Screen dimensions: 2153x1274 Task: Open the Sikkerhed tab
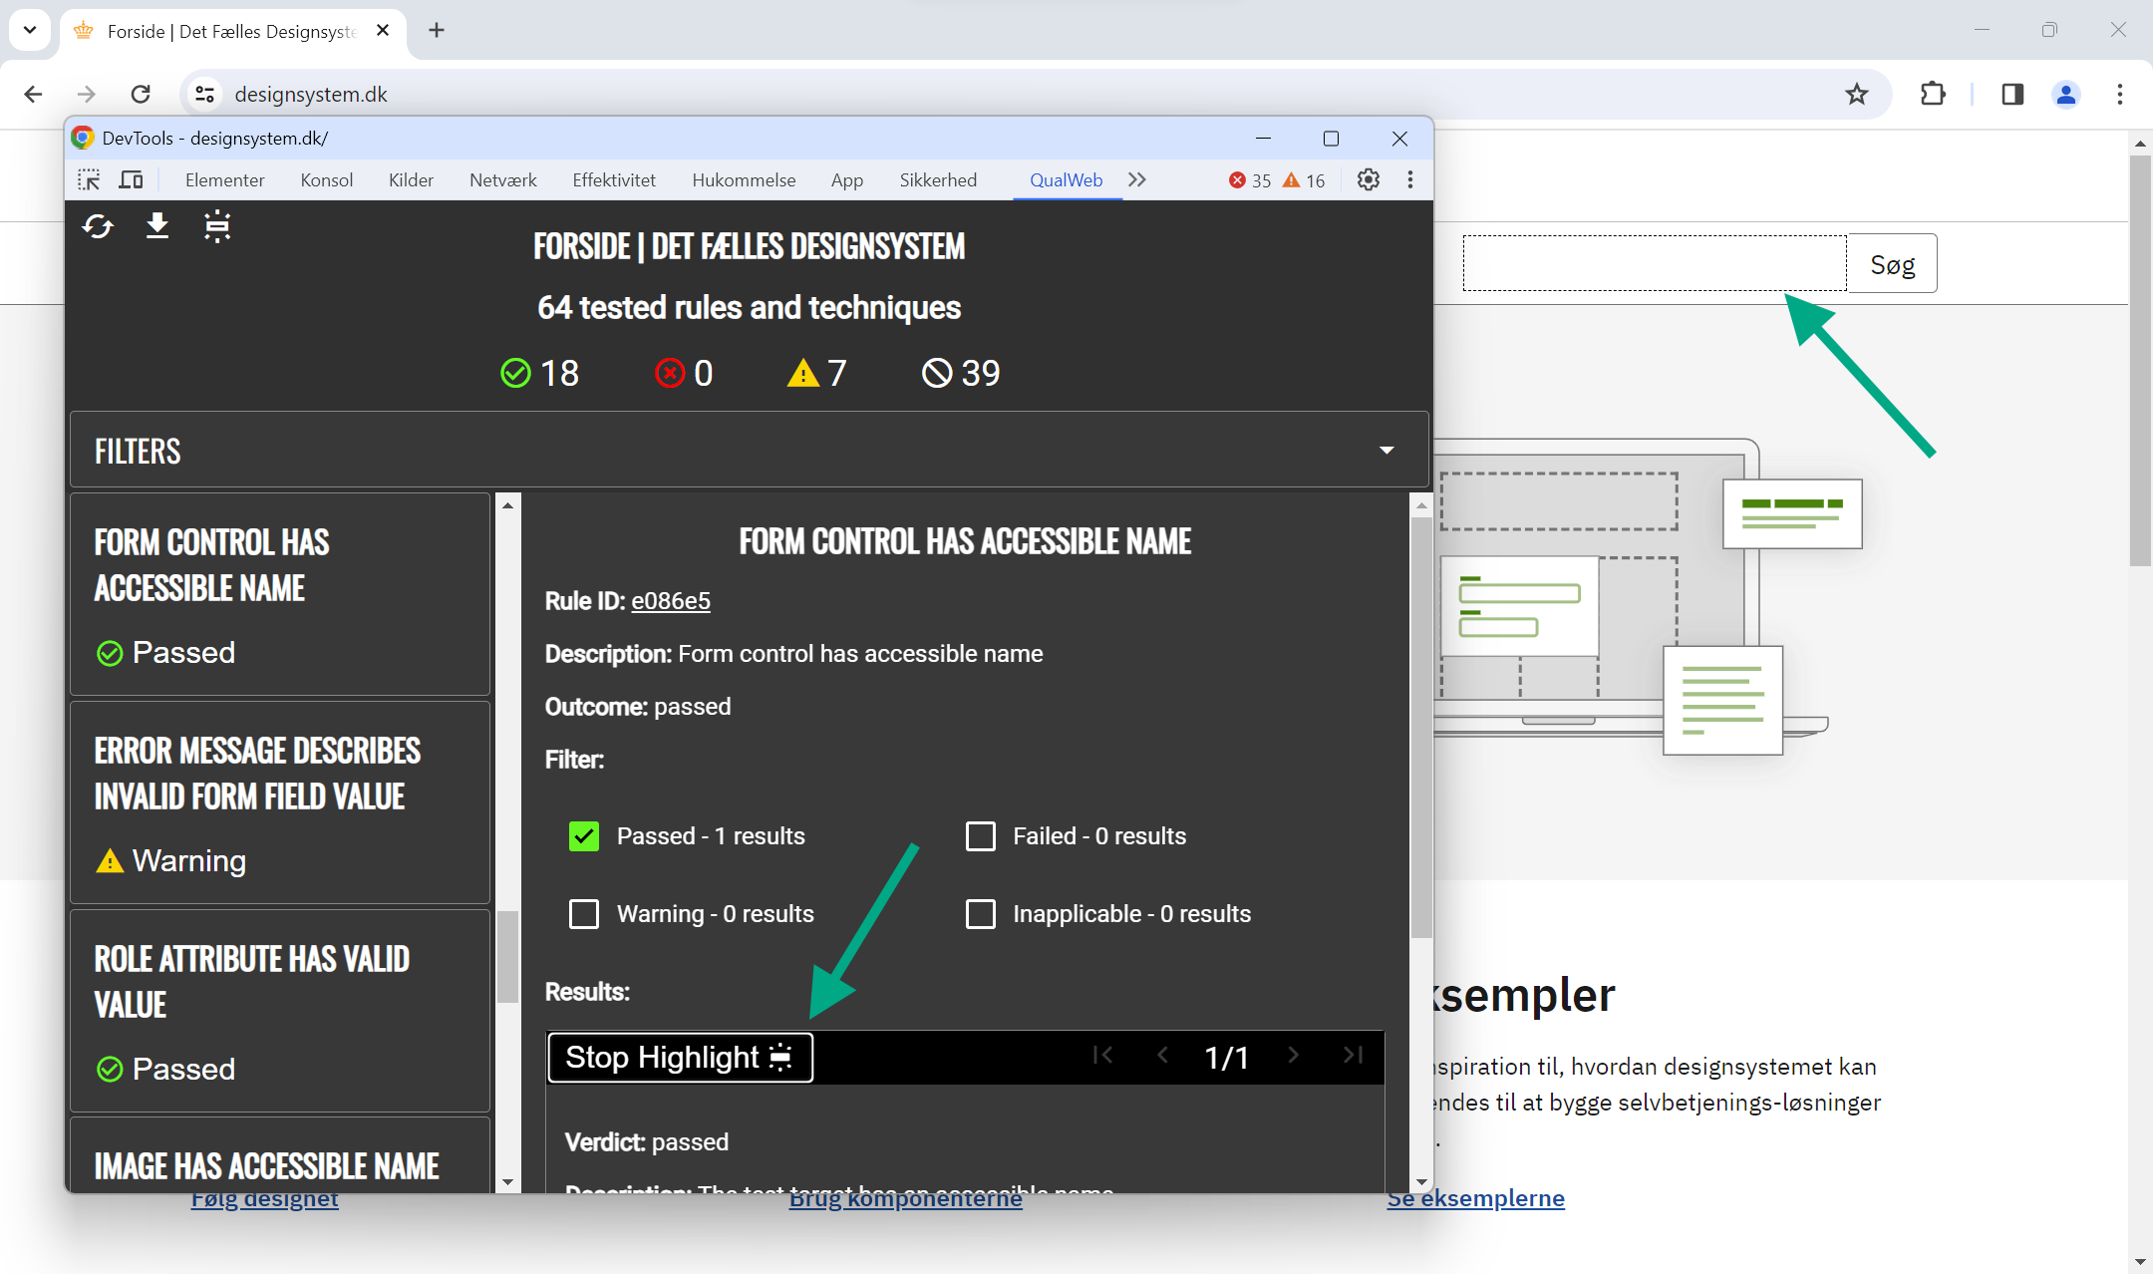click(x=938, y=179)
